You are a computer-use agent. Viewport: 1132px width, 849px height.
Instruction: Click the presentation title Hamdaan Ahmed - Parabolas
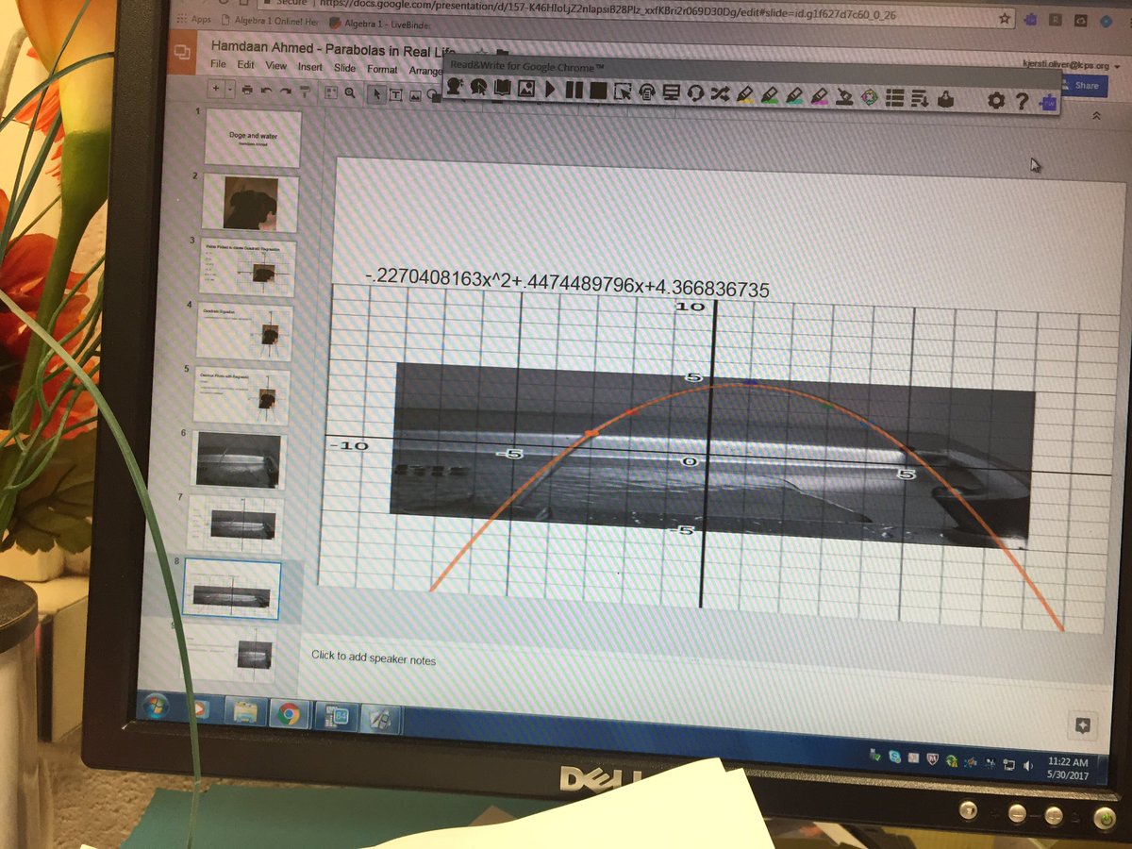click(x=335, y=48)
